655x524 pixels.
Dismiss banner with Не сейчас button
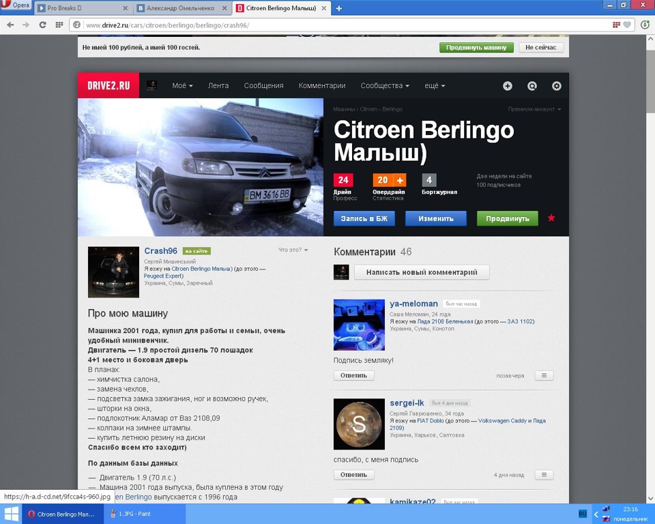tap(541, 48)
